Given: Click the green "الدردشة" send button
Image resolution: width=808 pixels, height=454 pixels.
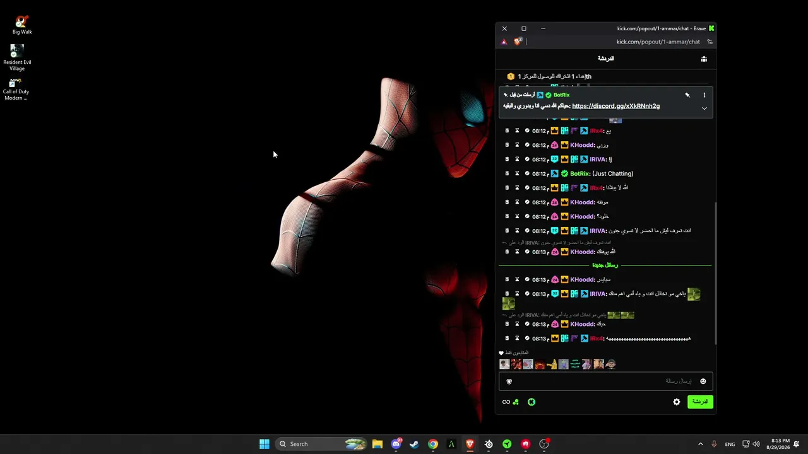Looking at the screenshot, I should pyautogui.click(x=700, y=402).
